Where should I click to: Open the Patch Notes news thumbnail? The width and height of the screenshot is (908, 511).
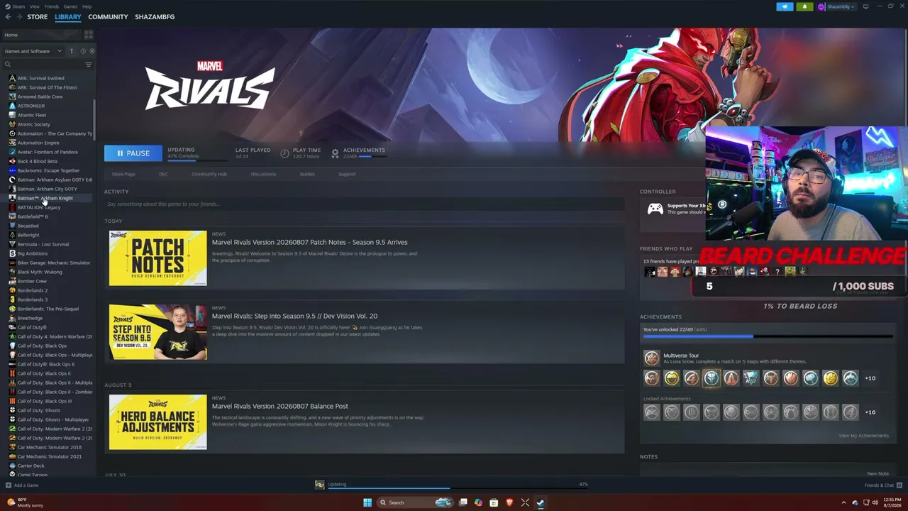pyautogui.click(x=157, y=258)
